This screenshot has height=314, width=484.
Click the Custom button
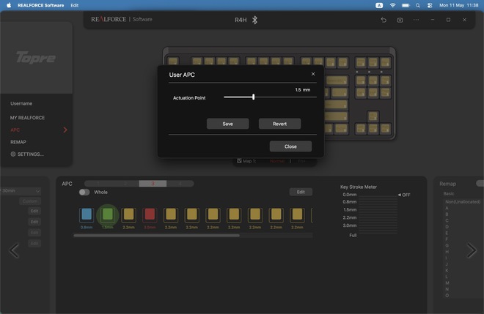[x=30, y=201]
